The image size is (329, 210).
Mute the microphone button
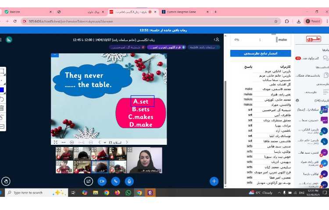[x=129, y=181]
